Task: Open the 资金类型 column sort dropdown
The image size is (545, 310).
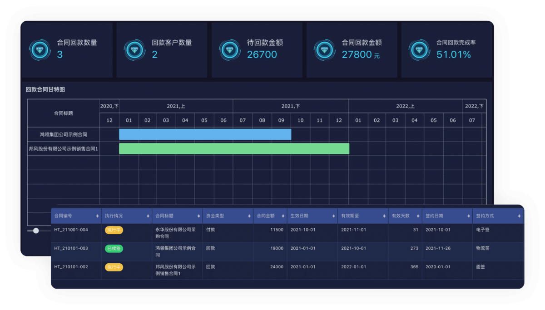Action: click(x=249, y=216)
